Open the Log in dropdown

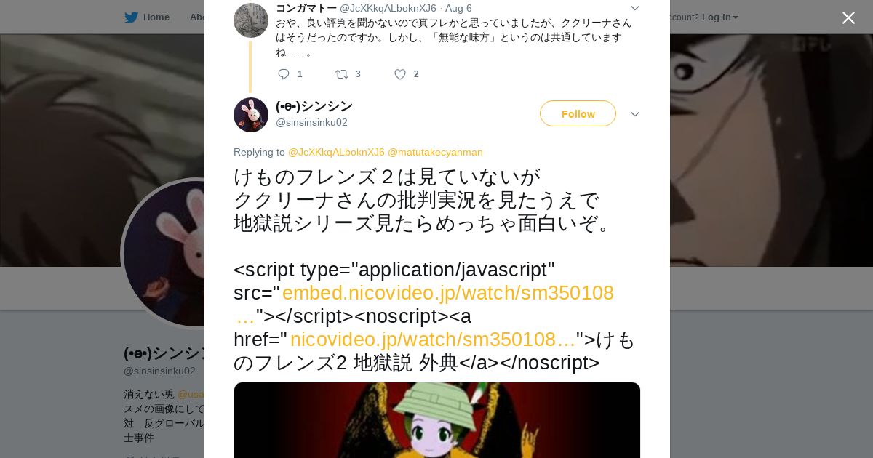click(x=719, y=17)
